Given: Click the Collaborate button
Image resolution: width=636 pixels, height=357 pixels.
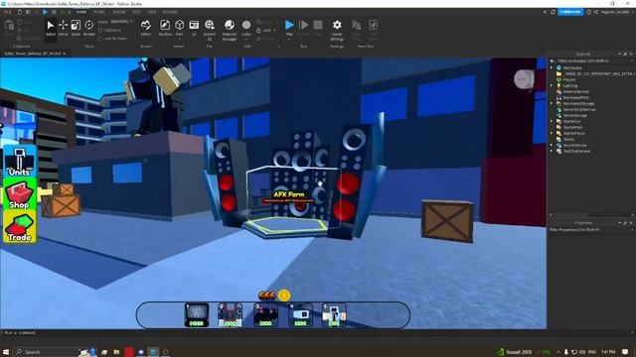Looking at the screenshot, I should coord(570,12).
